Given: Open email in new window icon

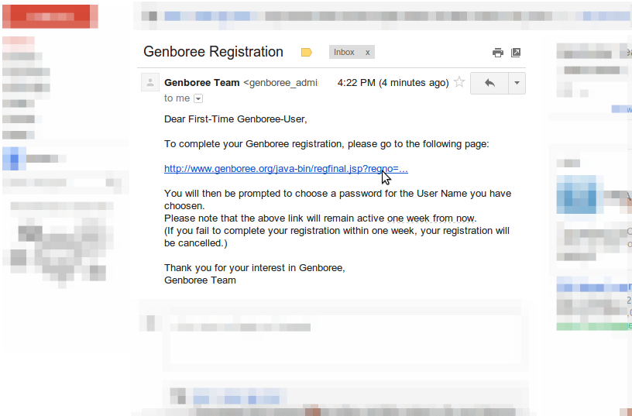Looking at the screenshot, I should point(516,53).
